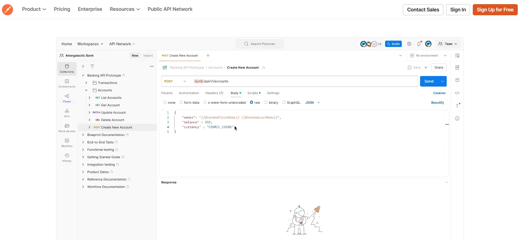
Task: Click the Share button
Action: (439, 67)
